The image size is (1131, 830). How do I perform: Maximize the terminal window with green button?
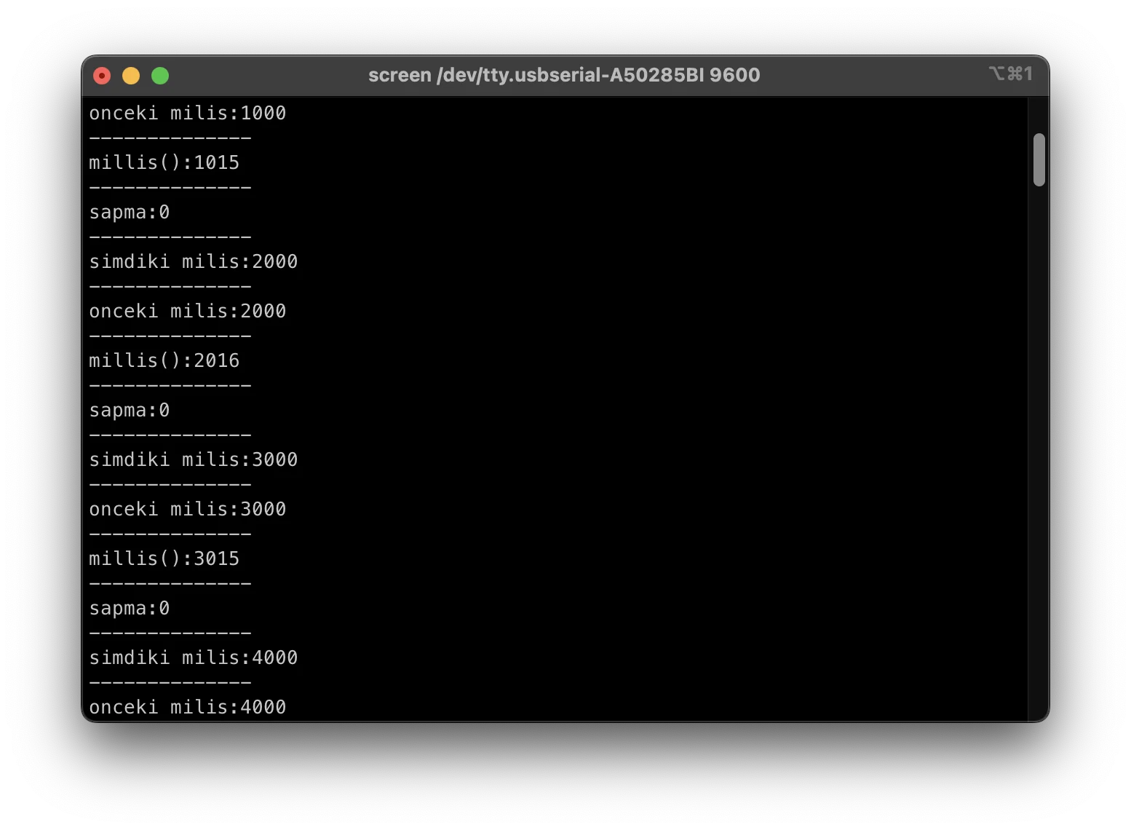(x=160, y=76)
